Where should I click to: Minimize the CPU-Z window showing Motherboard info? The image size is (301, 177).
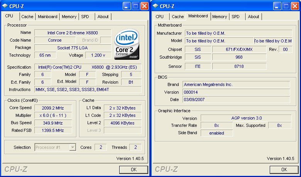(277, 6)
